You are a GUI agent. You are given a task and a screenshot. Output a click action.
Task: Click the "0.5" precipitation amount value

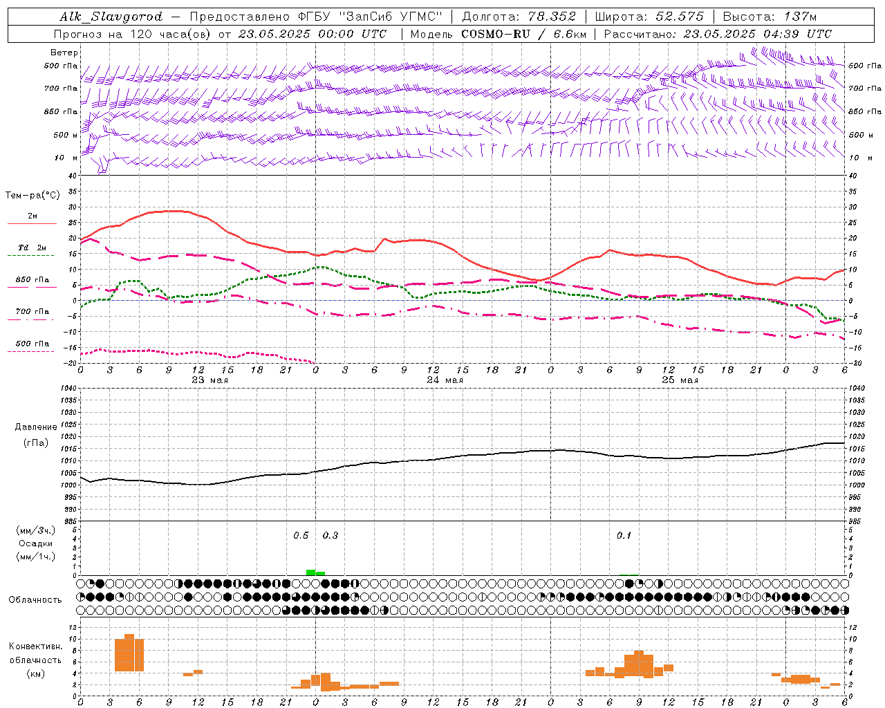301,535
